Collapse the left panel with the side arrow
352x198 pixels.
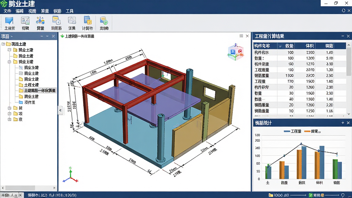pos(60,110)
